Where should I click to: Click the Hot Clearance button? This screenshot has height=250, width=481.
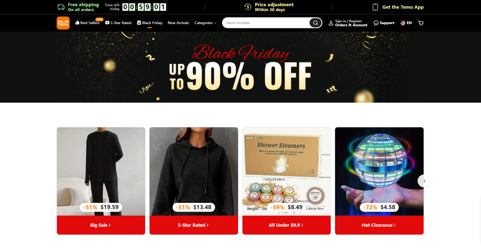click(x=379, y=225)
